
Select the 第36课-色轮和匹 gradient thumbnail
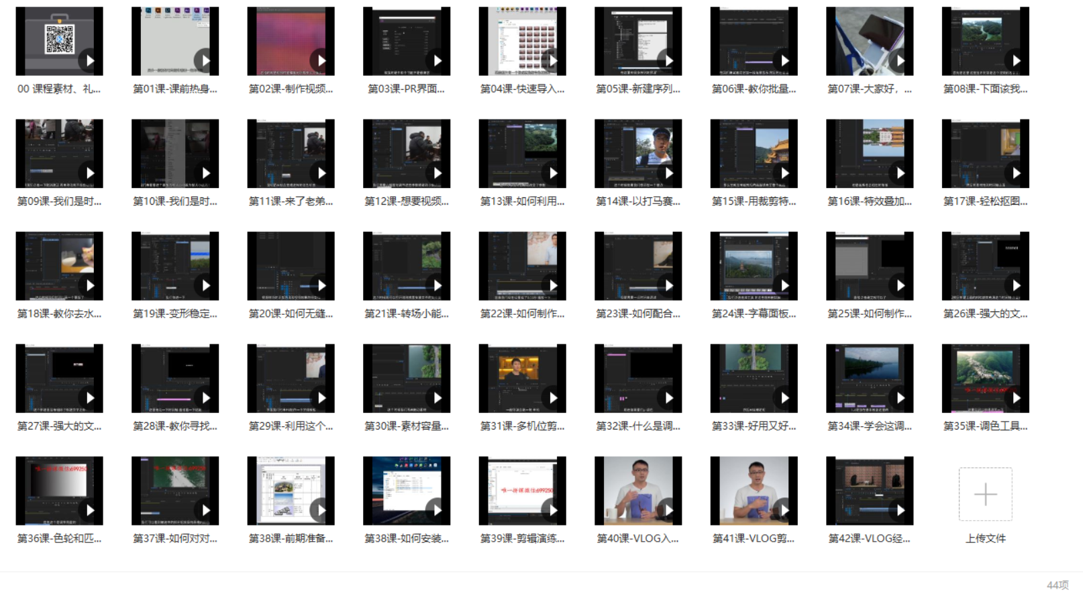pyautogui.click(x=59, y=490)
